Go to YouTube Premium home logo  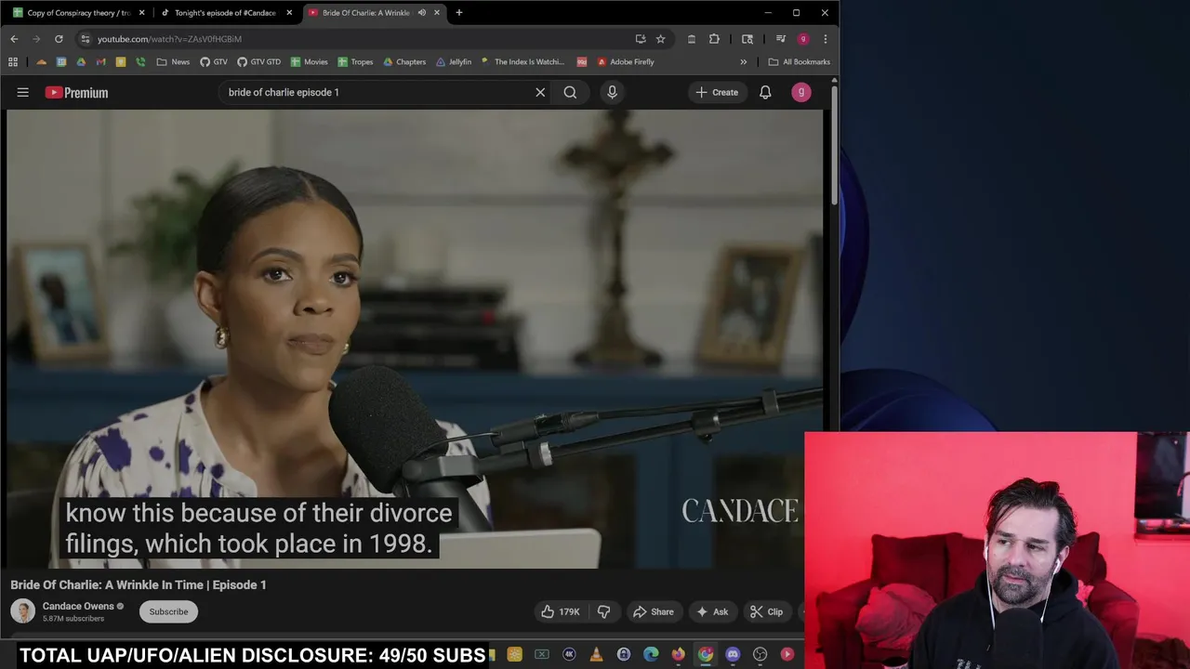[x=76, y=92]
